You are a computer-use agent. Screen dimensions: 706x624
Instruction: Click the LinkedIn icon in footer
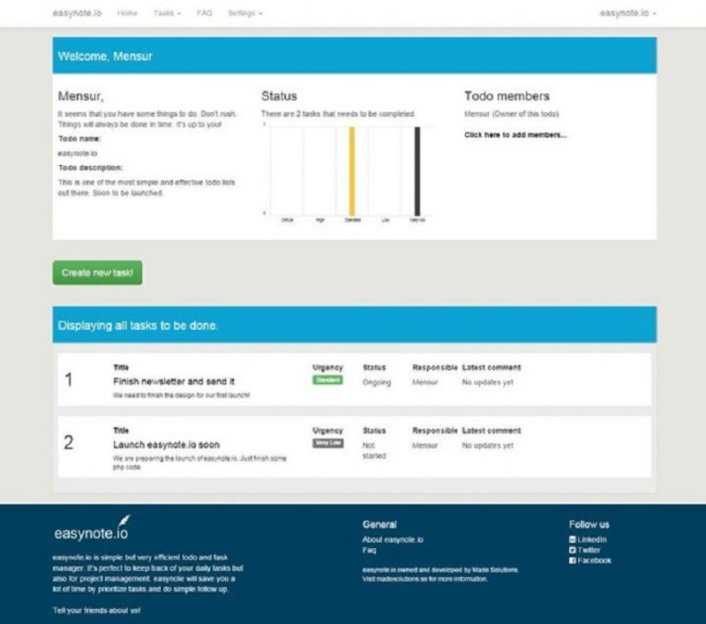click(572, 539)
